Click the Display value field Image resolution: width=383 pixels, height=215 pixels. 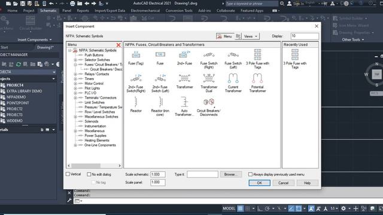point(305,36)
